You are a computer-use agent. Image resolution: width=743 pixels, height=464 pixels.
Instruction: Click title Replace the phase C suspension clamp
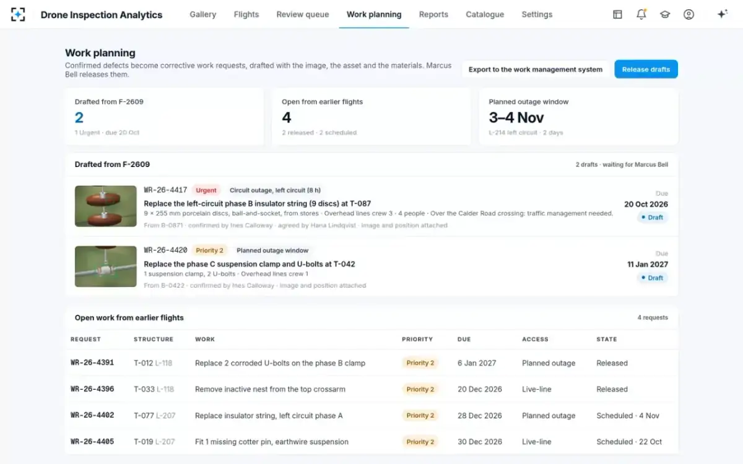pyautogui.click(x=250, y=264)
